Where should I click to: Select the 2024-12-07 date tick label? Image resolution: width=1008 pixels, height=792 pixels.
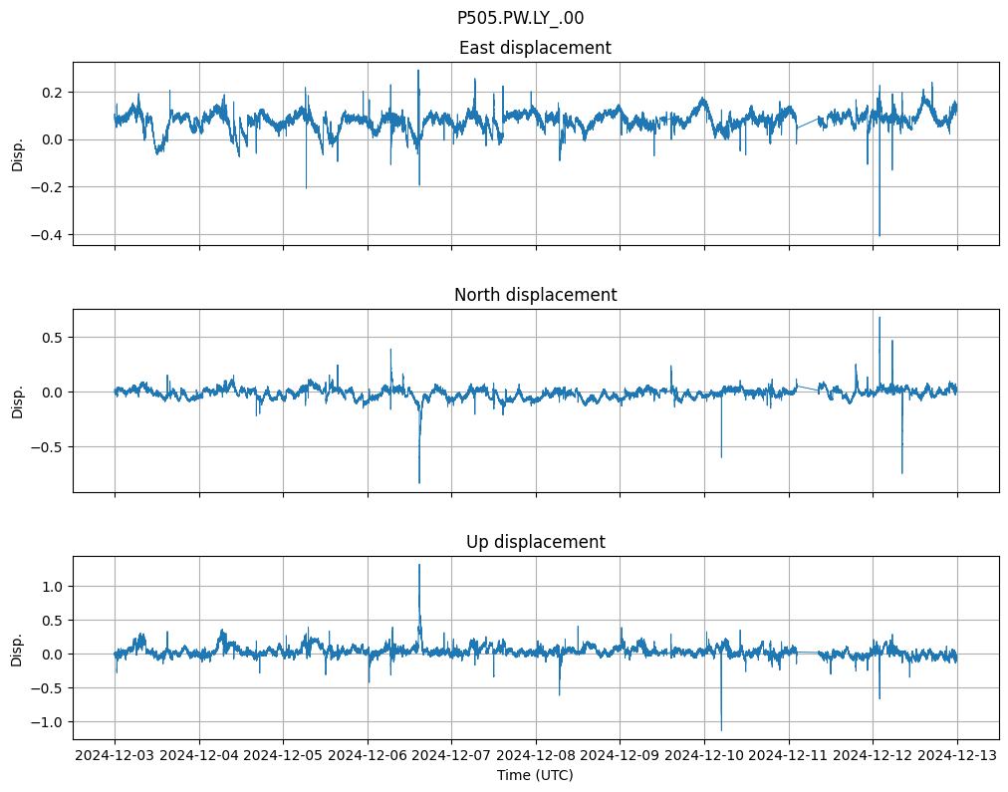pyautogui.click(x=451, y=756)
